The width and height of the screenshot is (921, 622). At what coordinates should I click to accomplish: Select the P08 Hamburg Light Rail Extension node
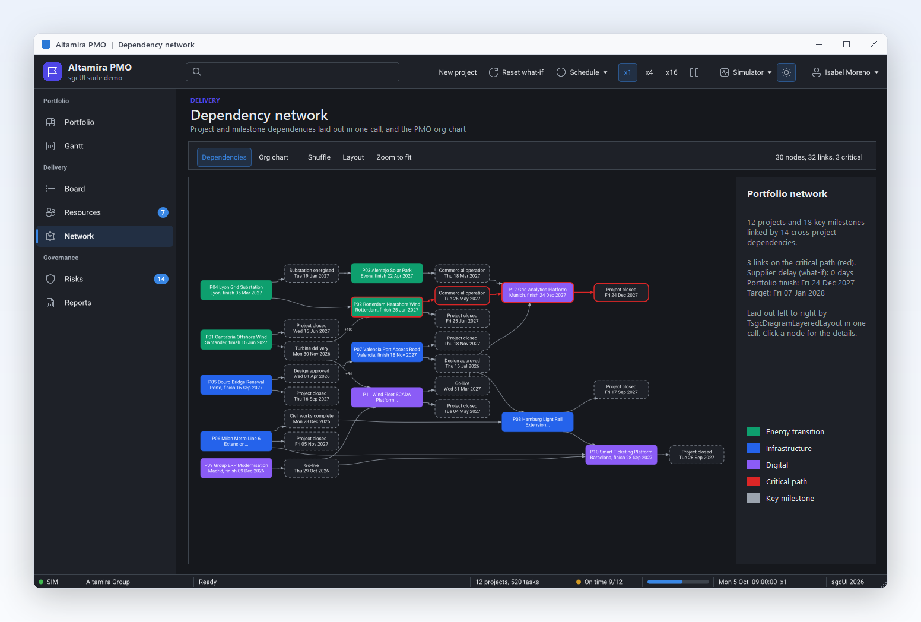(538, 422)
